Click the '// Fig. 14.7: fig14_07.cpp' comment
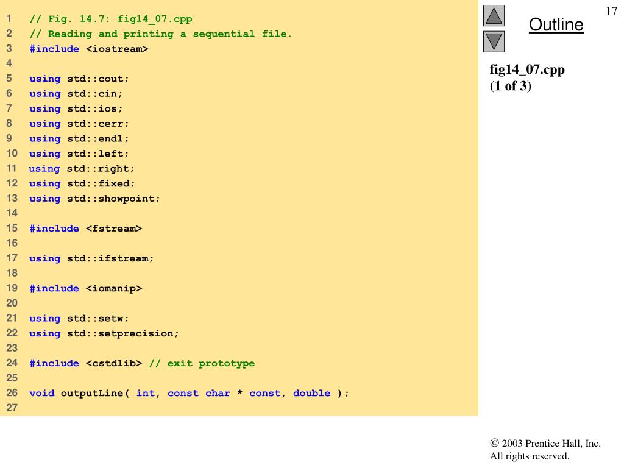This screenshot has height=468, width=624. [111, 19]
